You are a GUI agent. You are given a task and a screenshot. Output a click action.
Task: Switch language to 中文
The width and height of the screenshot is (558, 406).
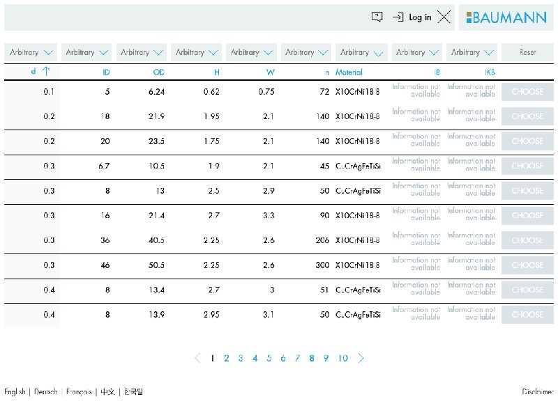(107, 392)
